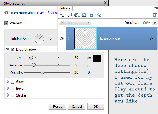Image resolution: width=158 pixels, height=114 pixels.
Task: Open the Normal blend mode dropdown
Action: [x=75, y=22]
